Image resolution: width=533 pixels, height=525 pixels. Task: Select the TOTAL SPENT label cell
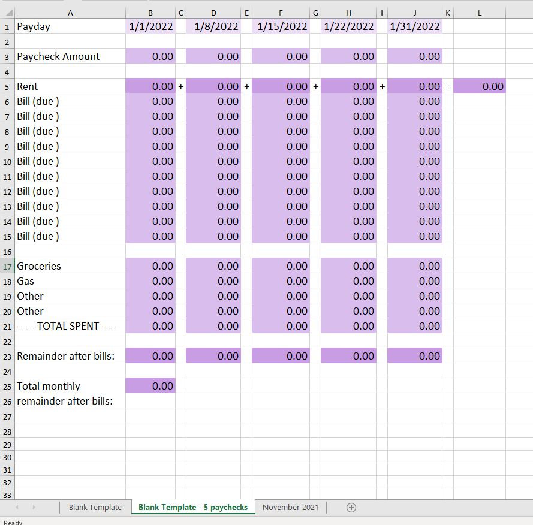(x=70, y=326)
